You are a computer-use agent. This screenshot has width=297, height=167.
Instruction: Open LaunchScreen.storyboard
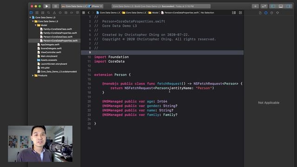pos(52,64)
